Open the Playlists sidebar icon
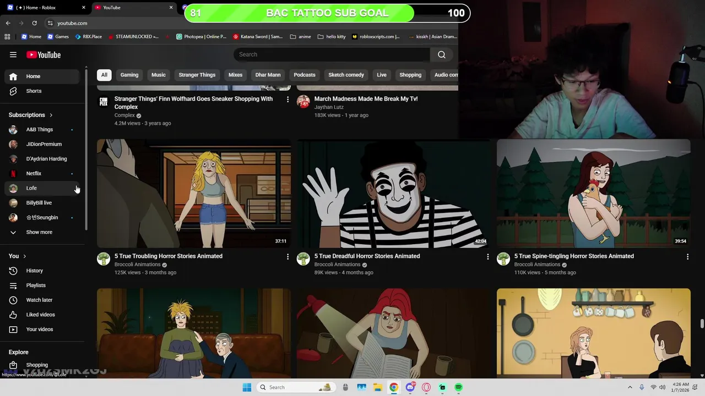Viewport: 705px width, 396px height. pyautogui.click(x=13, y=285)
